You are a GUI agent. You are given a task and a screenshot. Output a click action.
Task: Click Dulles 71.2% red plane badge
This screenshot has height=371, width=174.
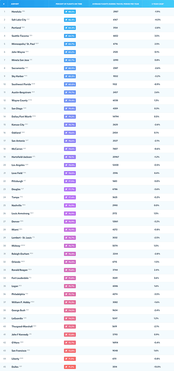[x=70, y=367]
